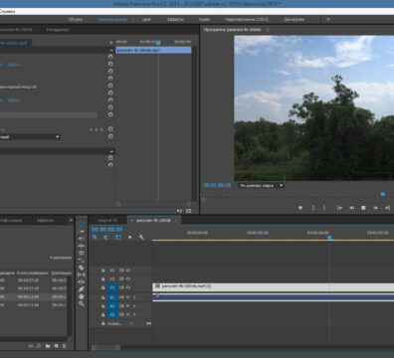
Task: Toggle the lock on track V1
Action: 103,287
